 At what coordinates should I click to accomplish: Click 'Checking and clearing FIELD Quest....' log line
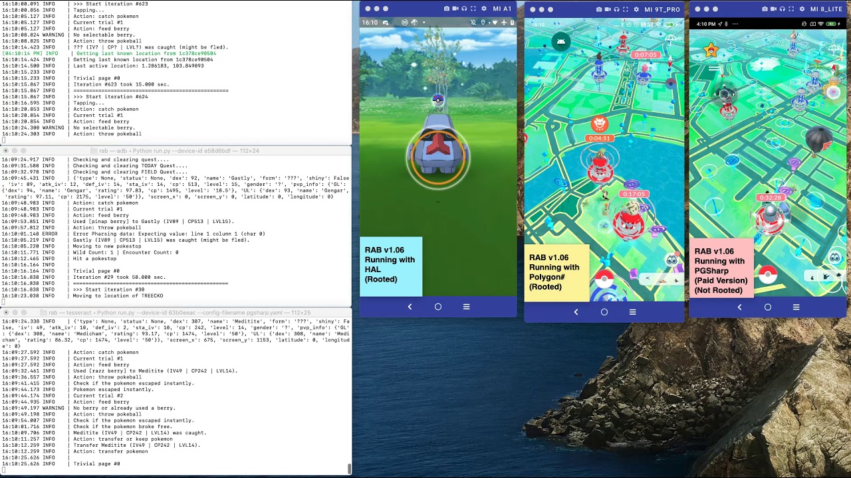coord(130,172)
